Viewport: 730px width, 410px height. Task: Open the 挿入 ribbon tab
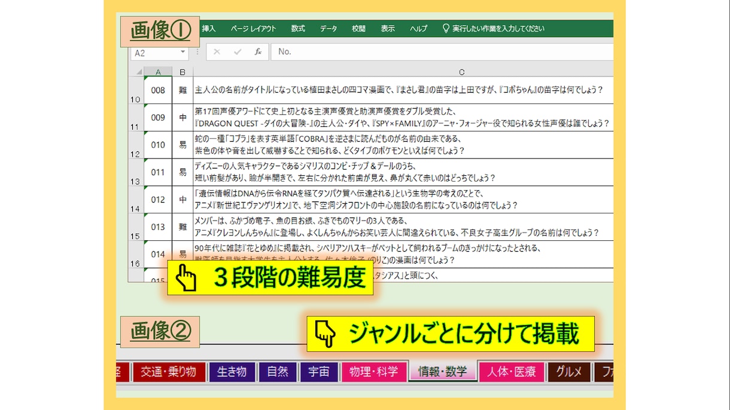tap(209, 29)
